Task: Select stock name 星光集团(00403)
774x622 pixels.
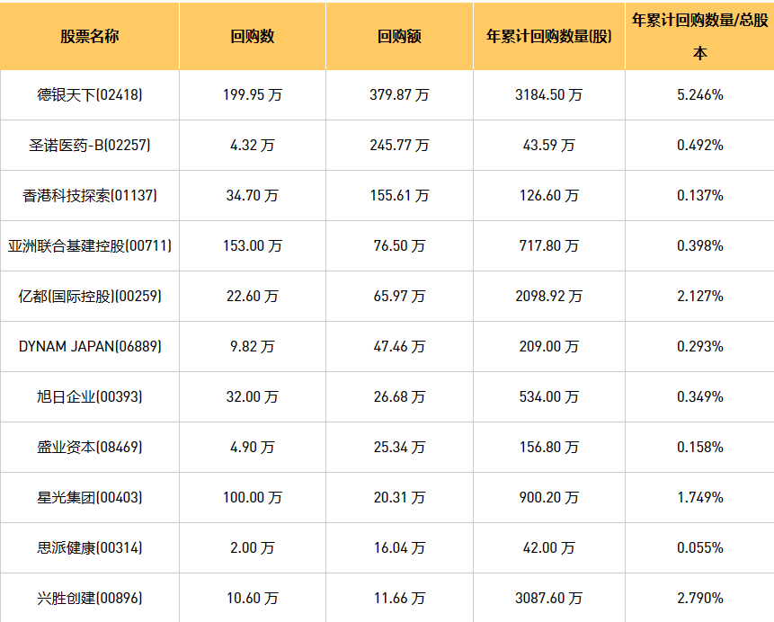Action: tap(89, 498)
